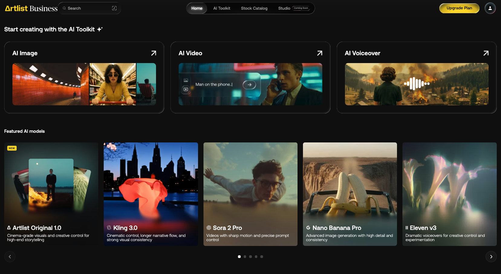The image size is (501, 274).
Task: Open AI Video via its arrow icon
Action: coord(320,53)
